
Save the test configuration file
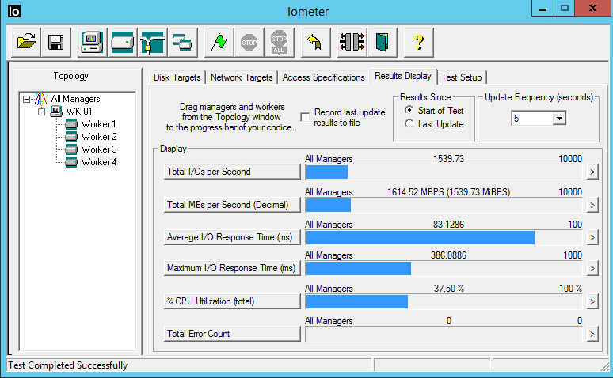click(56, 42)
